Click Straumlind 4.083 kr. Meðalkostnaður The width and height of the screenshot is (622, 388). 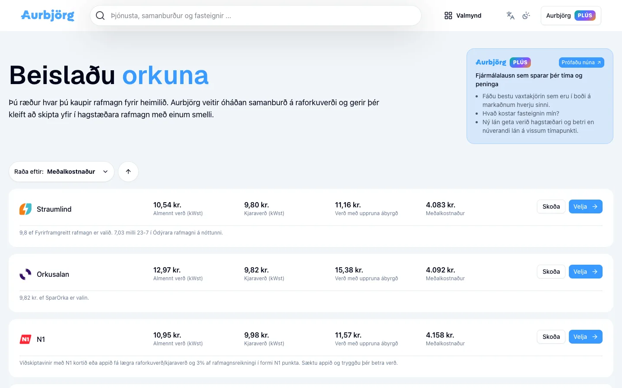pos(445,209)
